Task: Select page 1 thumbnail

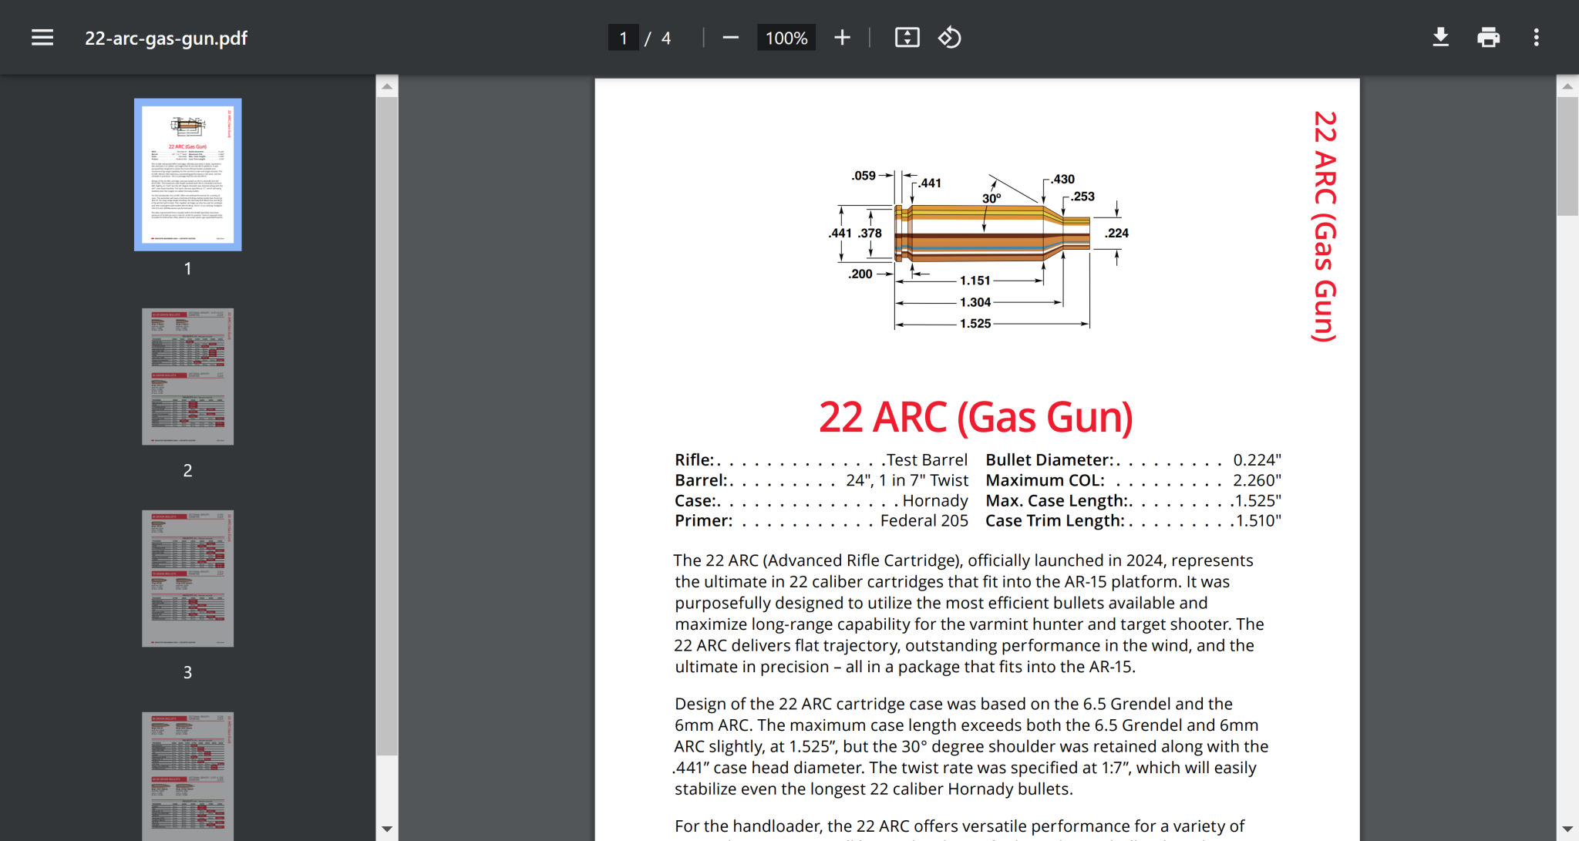Action: coord(187,174)
